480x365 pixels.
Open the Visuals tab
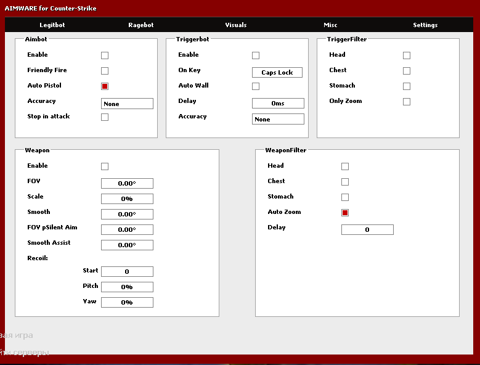coord(235,25)
